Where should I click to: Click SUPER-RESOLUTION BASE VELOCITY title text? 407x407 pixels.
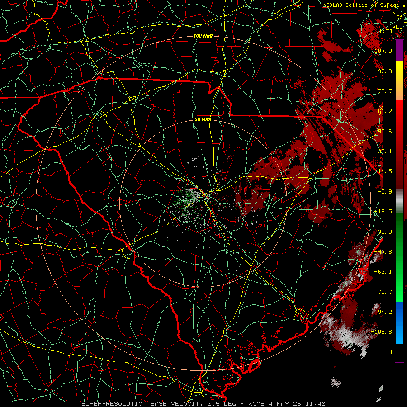coord(142,404)
